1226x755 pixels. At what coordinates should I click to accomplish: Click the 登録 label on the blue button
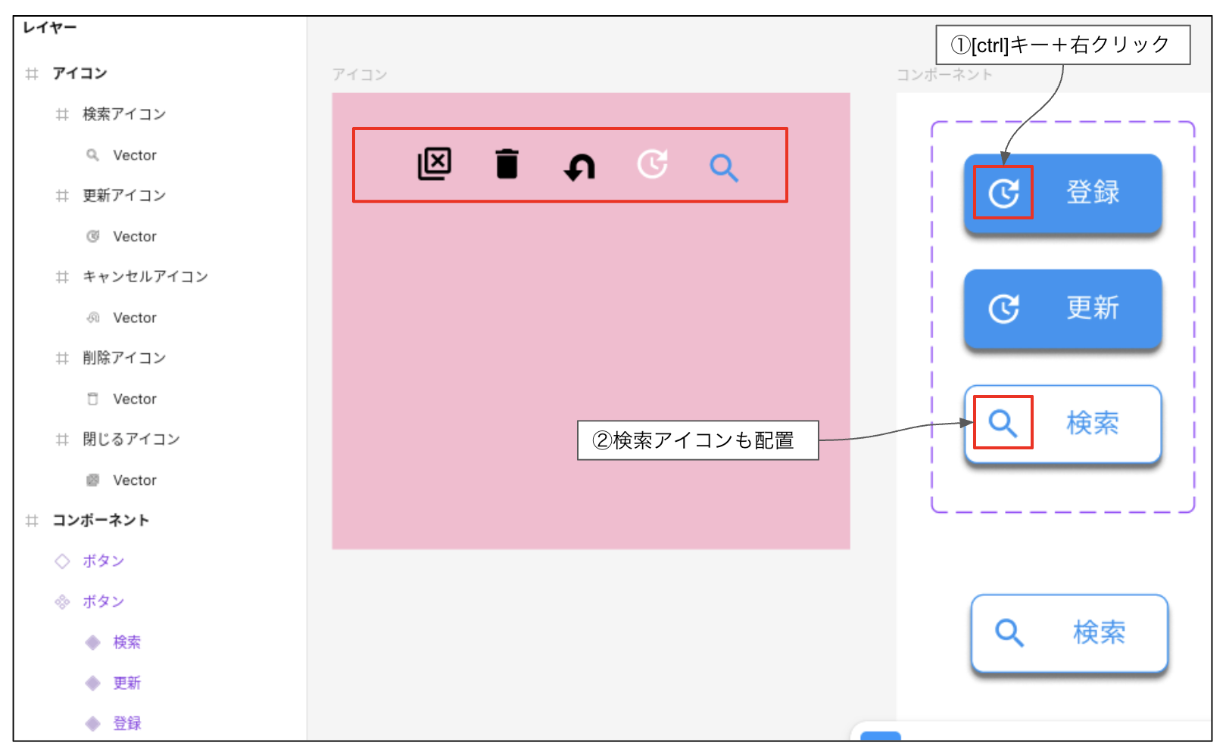coord(1093,192)
